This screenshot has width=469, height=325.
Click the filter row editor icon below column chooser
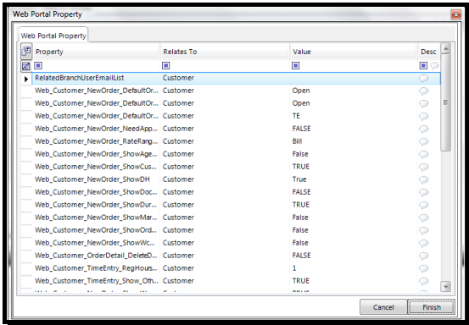tap(26, 66)
